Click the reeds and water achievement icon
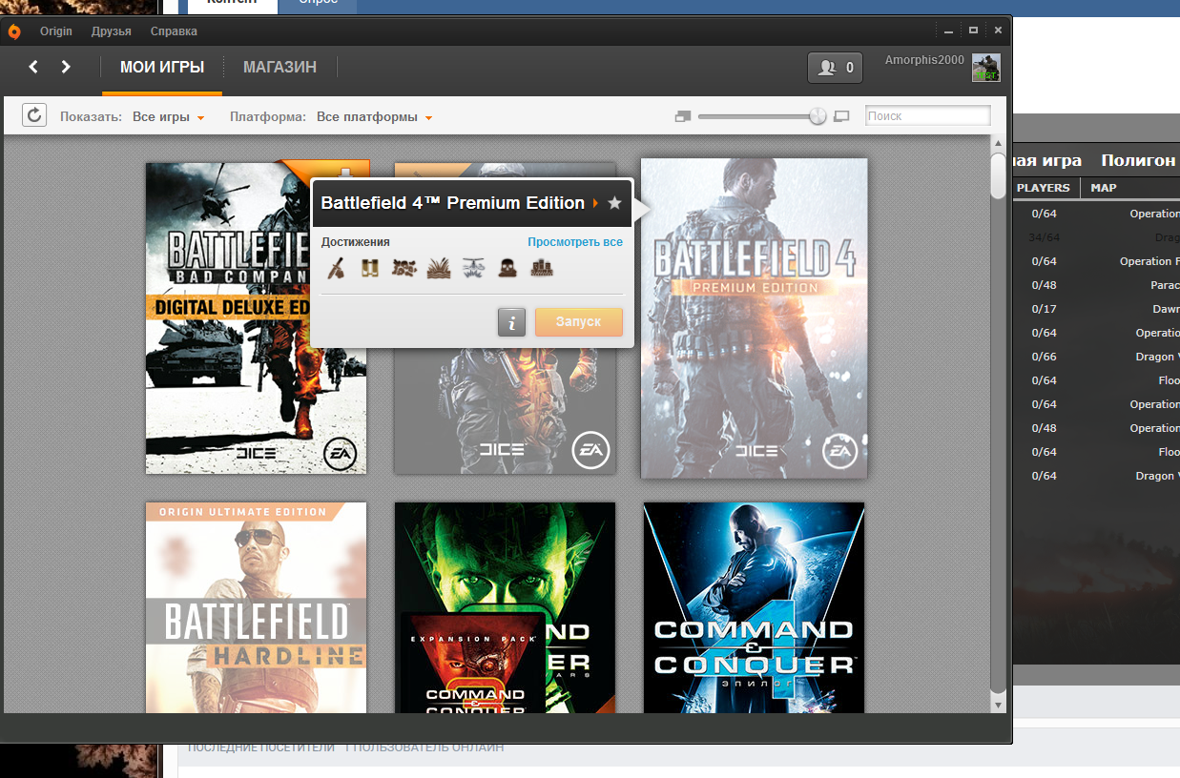The image size is (1180, 778). coord(439,268)
